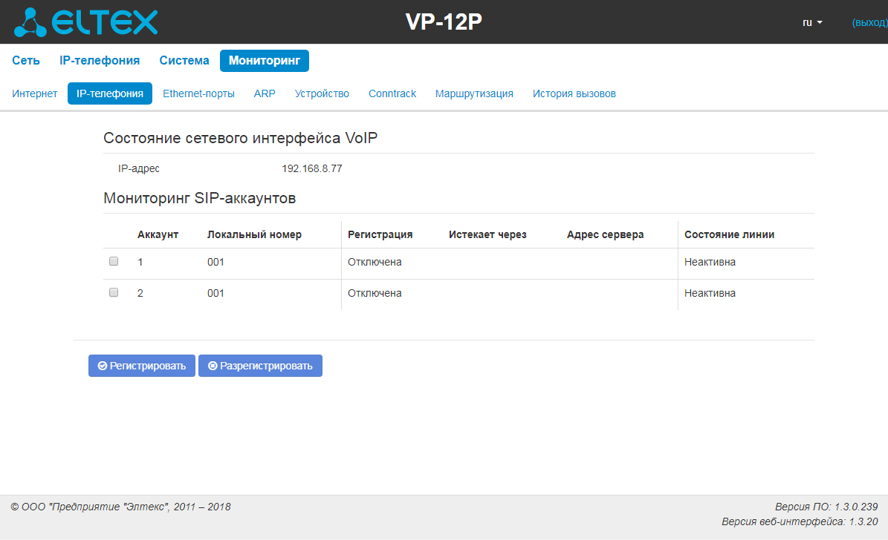The width and height of the screenshot is (888, 540).
Task: Switch to the ARP tab
Action: pos(265,93)
